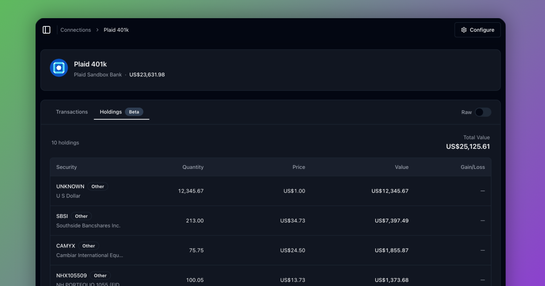Click the CAMYX holding row

pos(270,250)
